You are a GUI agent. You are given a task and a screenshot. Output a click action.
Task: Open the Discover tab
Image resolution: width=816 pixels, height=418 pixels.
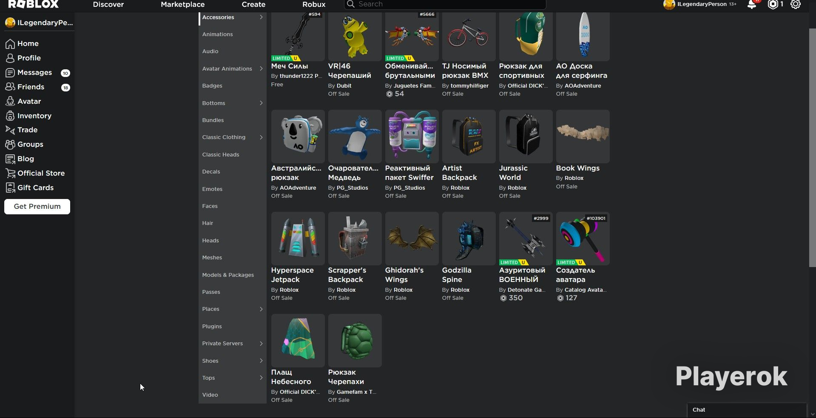(108, 4)
